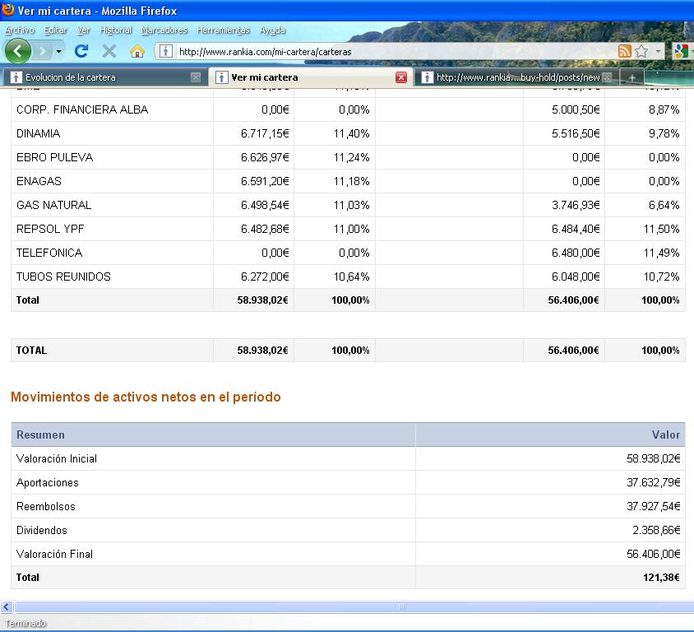The width and height of the screenshot is (694, 632).
Task: Click the Google search engine icon
Action: (680, 51)
